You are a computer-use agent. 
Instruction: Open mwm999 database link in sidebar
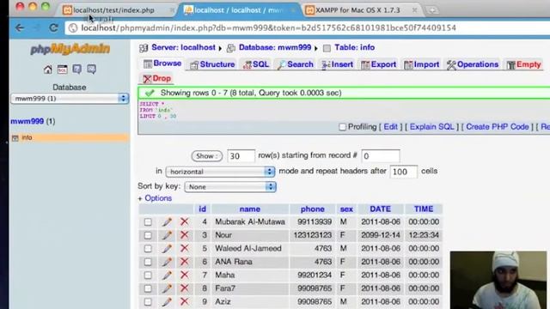(27, 121)
